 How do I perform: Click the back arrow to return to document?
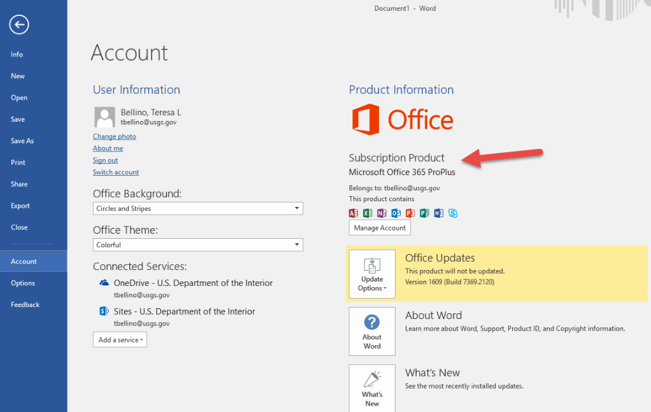(x=19, y=24)
